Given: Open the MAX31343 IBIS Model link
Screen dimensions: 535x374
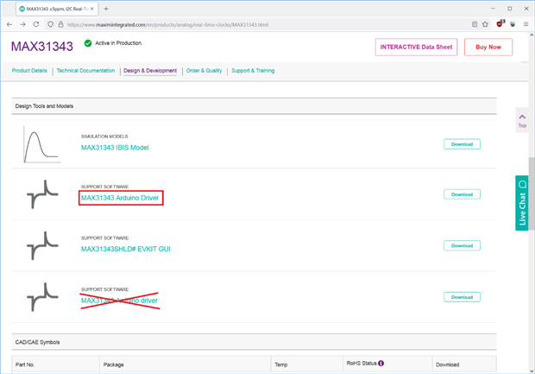Looking at the screenshot, I should 115,148.
